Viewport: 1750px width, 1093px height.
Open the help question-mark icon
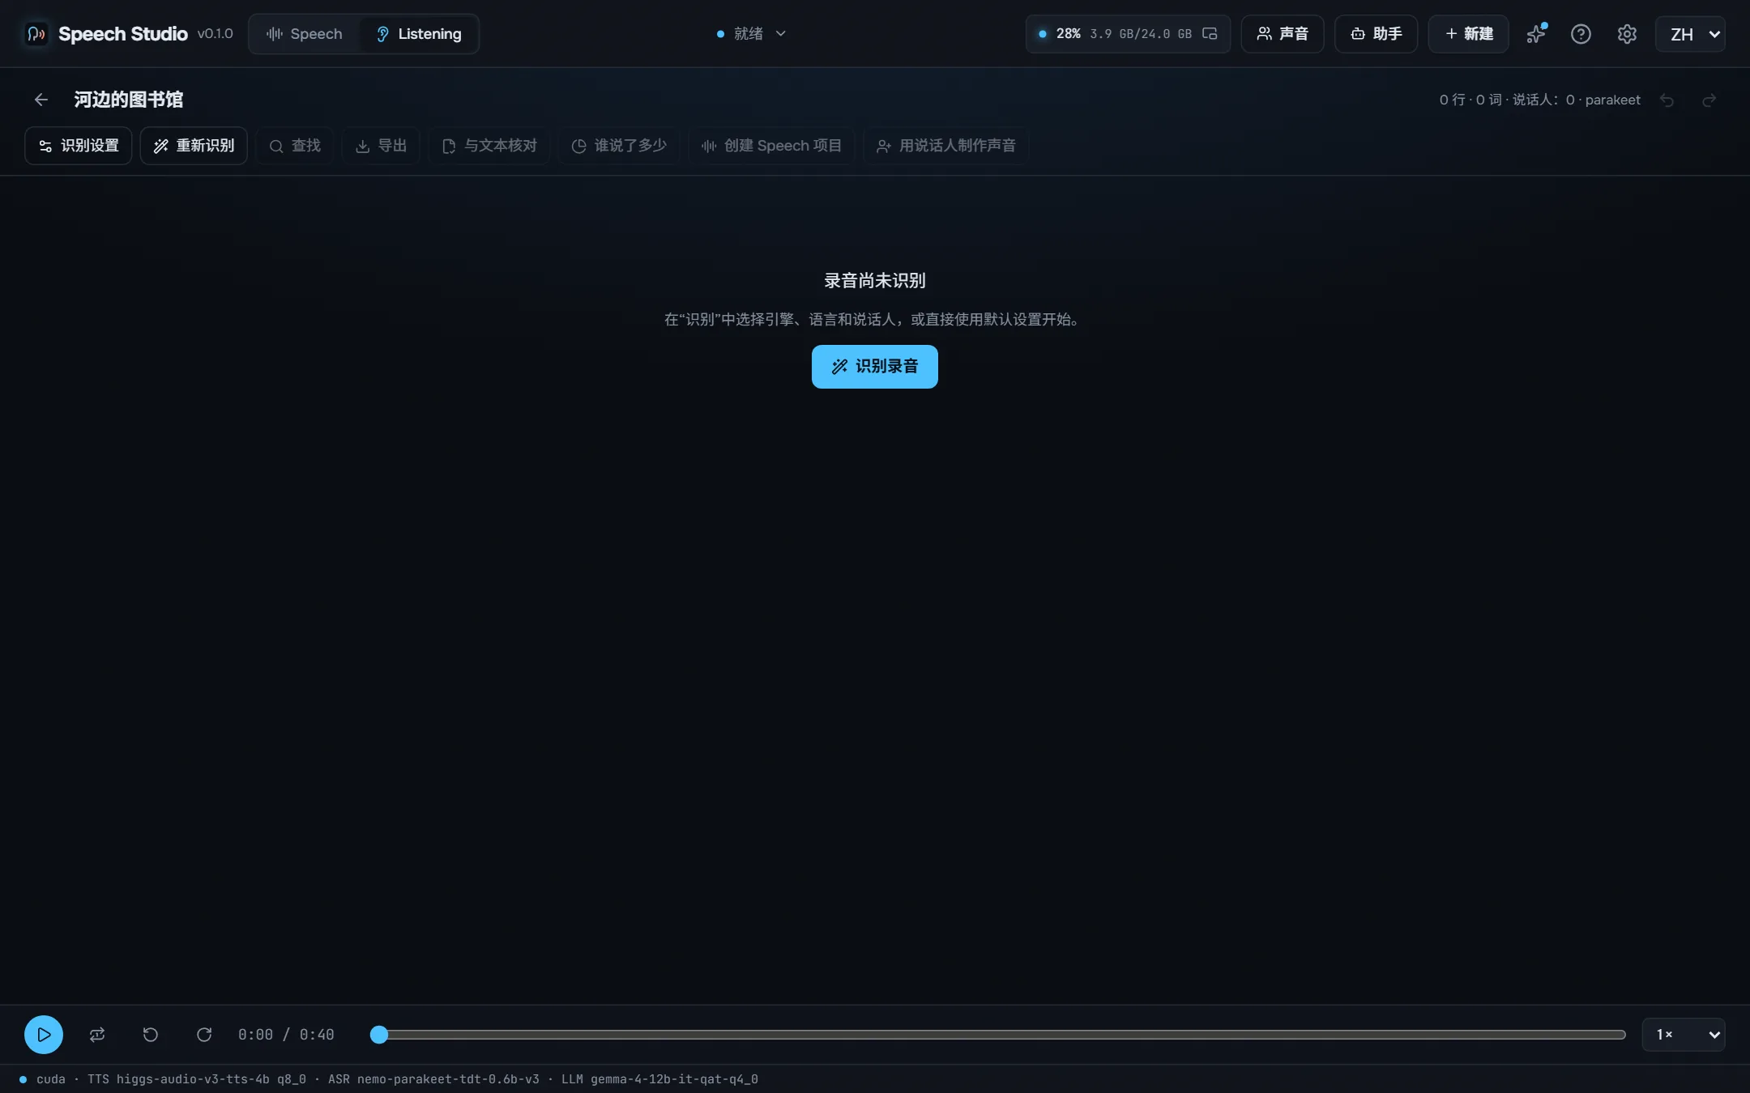click(1581, 34)
